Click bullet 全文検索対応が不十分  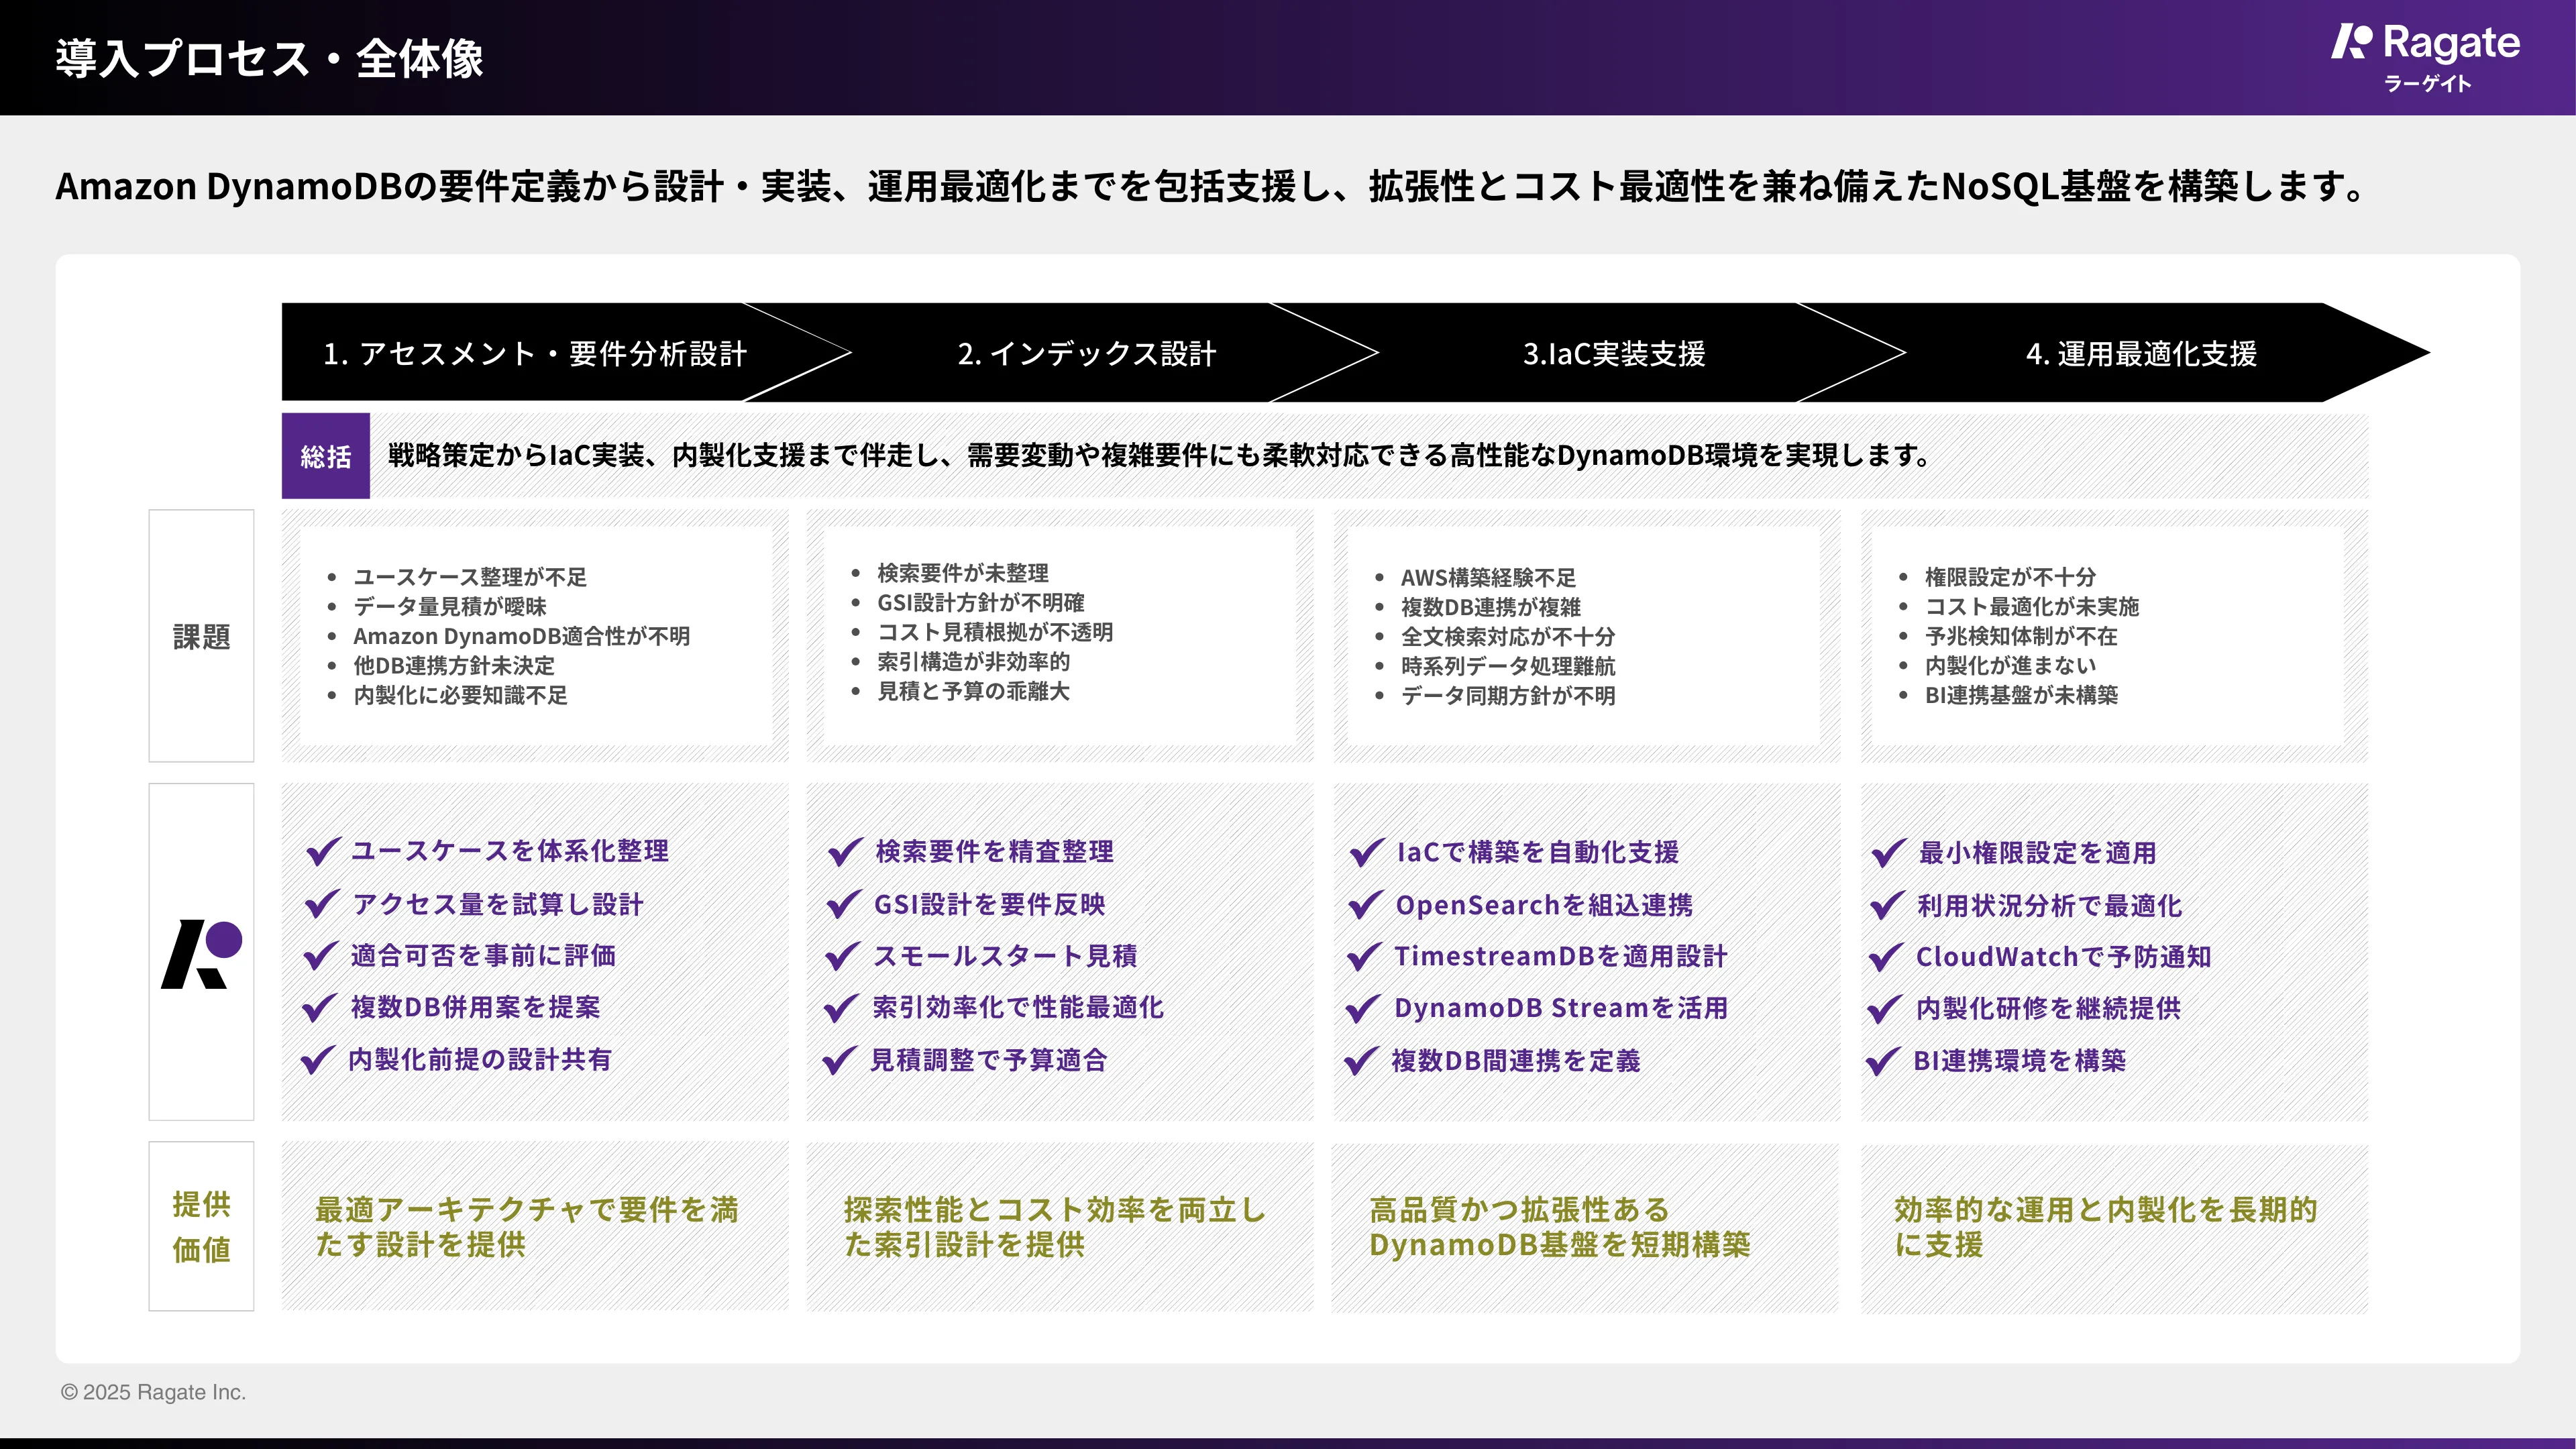(1508, 637)
